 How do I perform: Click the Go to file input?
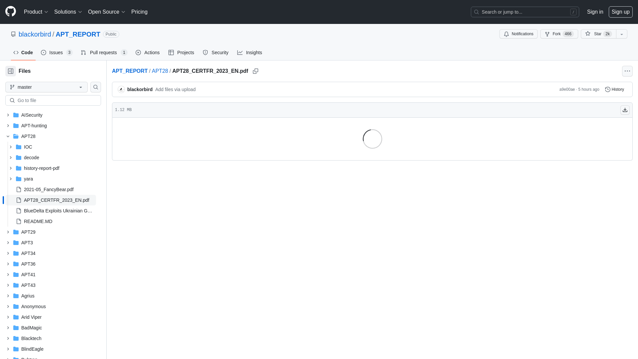click(x=53, y=100)
